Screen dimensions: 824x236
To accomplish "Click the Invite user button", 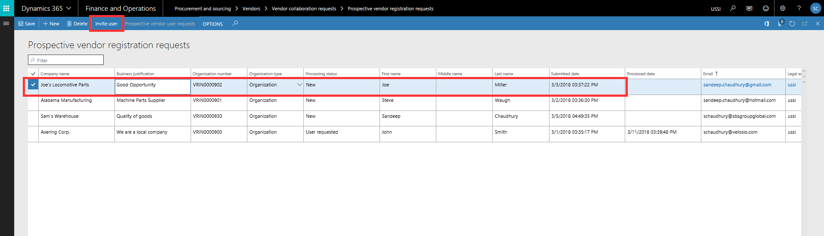I will (106, 24).
